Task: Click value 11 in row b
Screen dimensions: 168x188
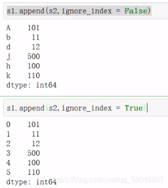Action: coord(36,37)
